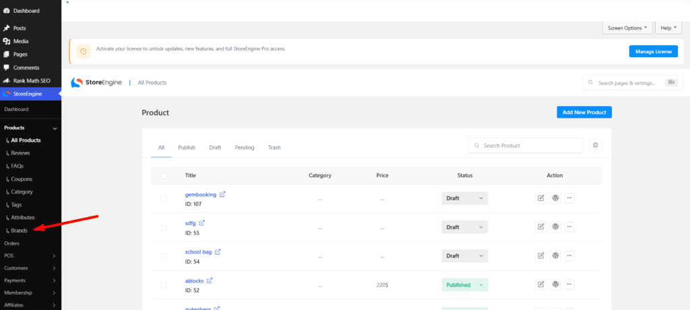Open external link icon next to sdfg
690x310 pixels.
[x=202, y=223]
